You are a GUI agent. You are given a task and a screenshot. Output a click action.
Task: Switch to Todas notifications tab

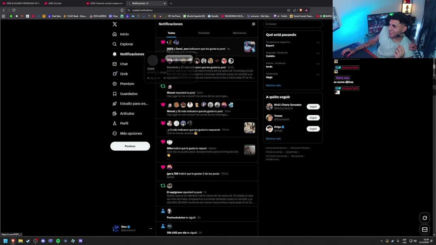pos(171,33)
